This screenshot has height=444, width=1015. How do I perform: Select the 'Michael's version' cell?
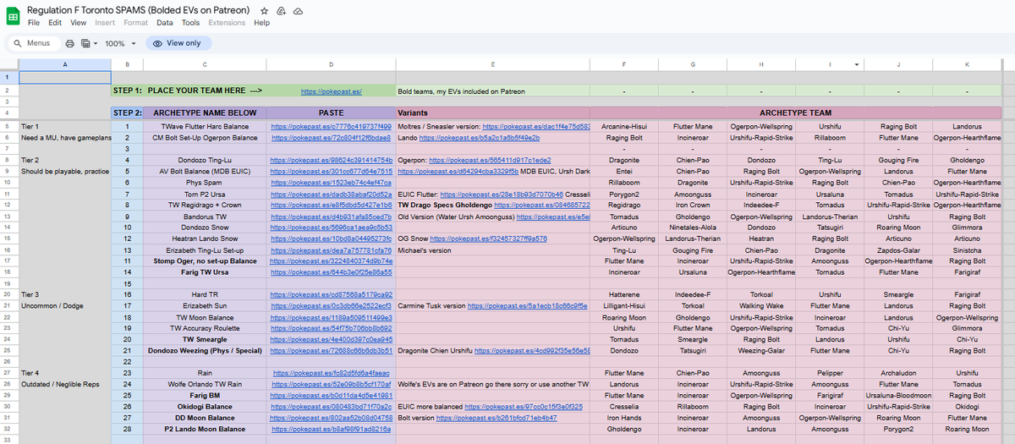click(x=492, y=249)
